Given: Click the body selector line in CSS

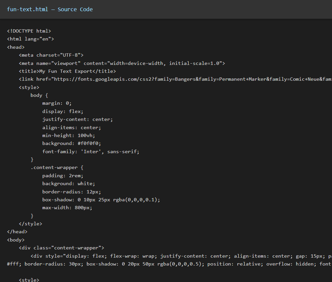Looking at the screenshot, I should pos(39,95).
